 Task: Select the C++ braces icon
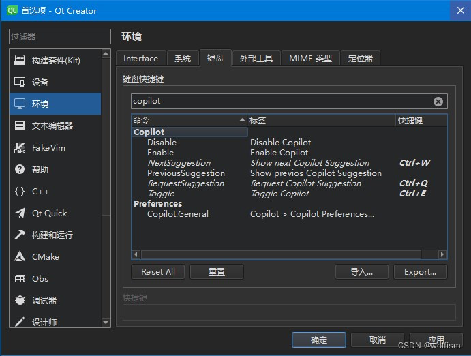[20, 191]
